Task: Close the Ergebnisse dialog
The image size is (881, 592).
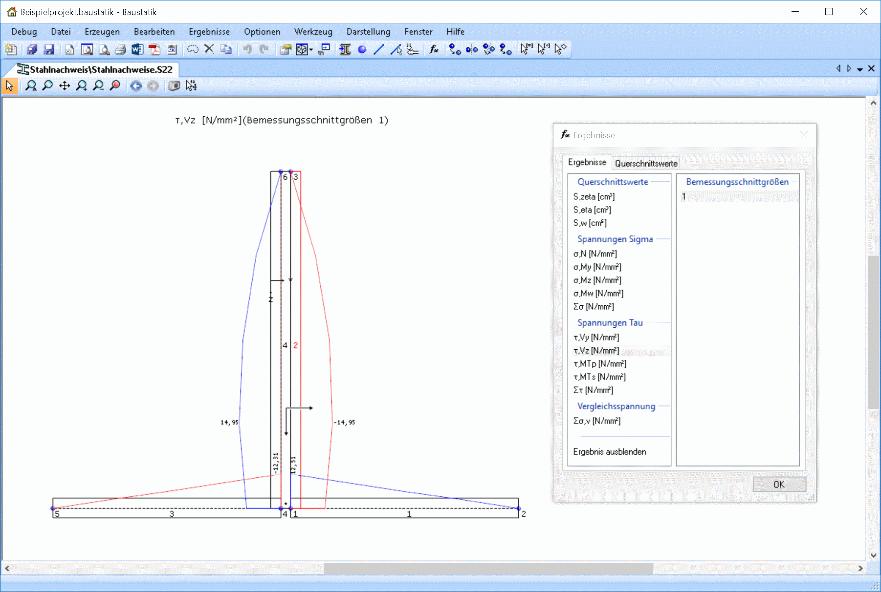Action: point(804,135)
